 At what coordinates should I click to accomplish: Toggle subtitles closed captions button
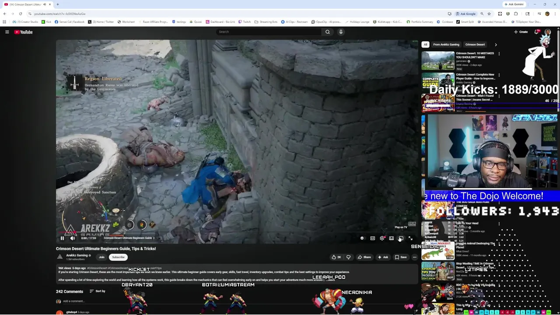click(x=372, y=238)
